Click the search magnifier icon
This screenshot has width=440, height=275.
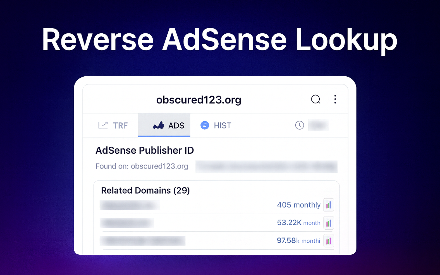point(316,100)
